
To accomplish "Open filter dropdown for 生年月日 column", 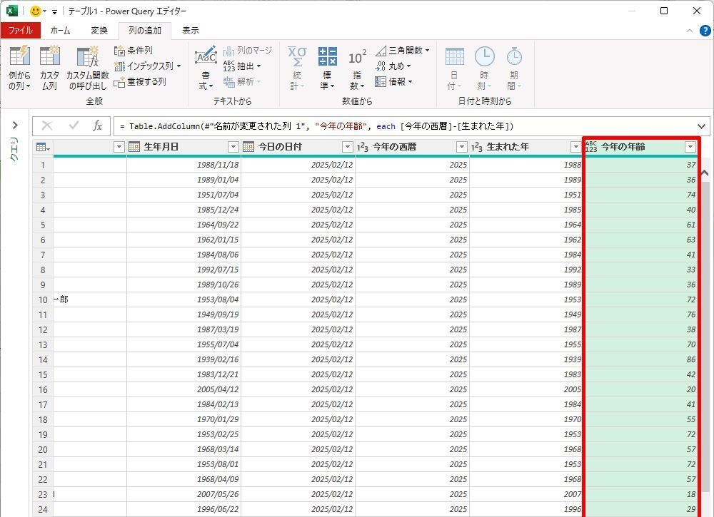I will tap(233, 147).
